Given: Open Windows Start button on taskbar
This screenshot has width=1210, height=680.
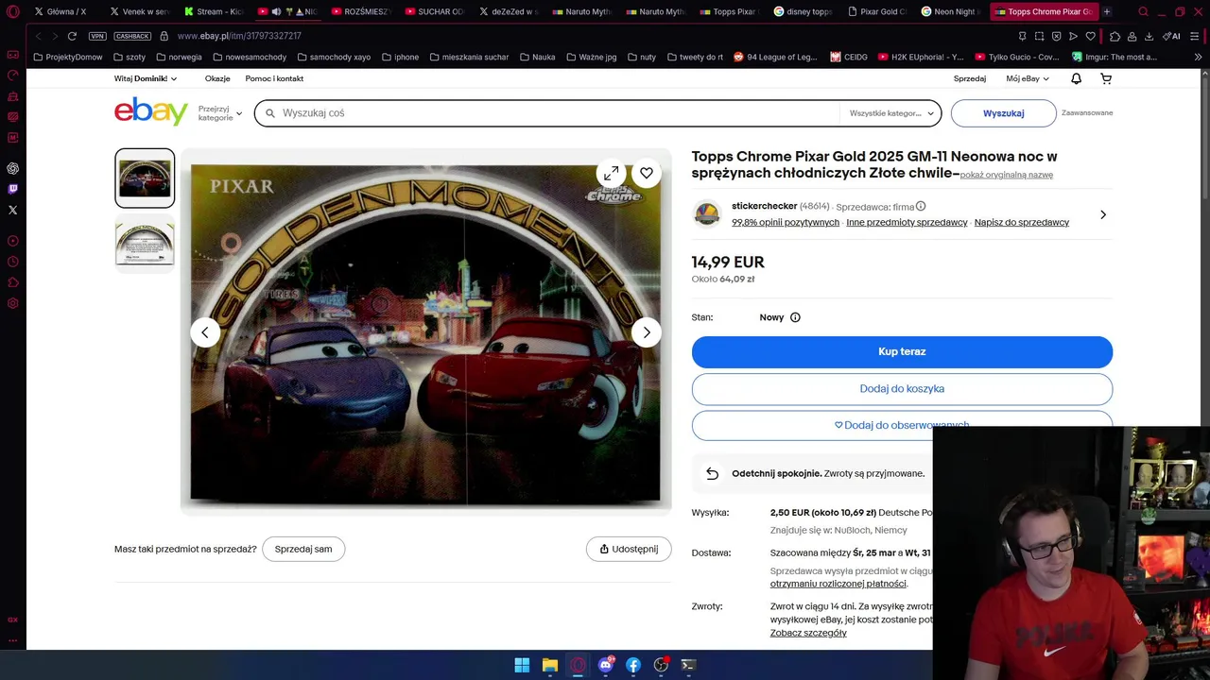Looking at the screenshot, I should [522, 665].
